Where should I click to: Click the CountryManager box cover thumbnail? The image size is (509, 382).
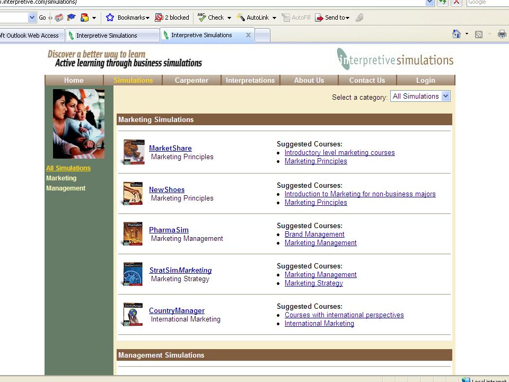tap(133, 314)
